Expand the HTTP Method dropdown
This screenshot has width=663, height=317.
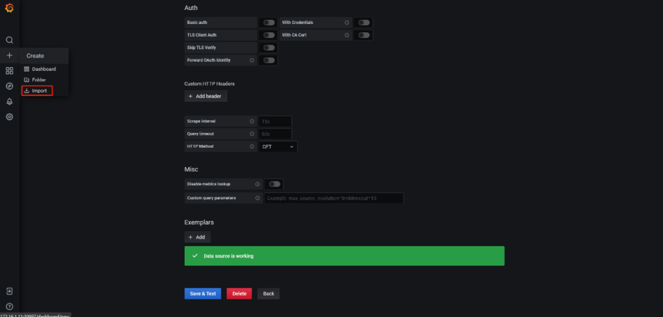click(x=278, y=146)
